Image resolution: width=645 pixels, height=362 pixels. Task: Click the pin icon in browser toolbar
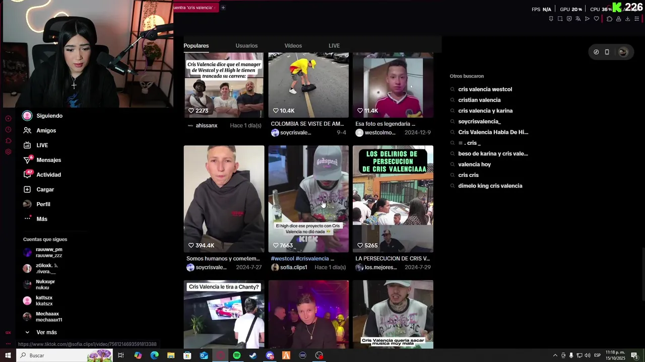(x=551, y=19)
